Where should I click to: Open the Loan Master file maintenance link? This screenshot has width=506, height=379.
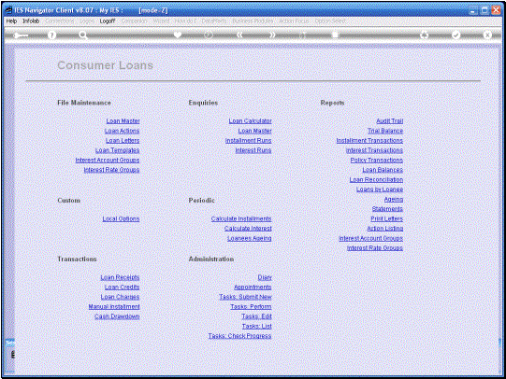[x=123, y=121]
